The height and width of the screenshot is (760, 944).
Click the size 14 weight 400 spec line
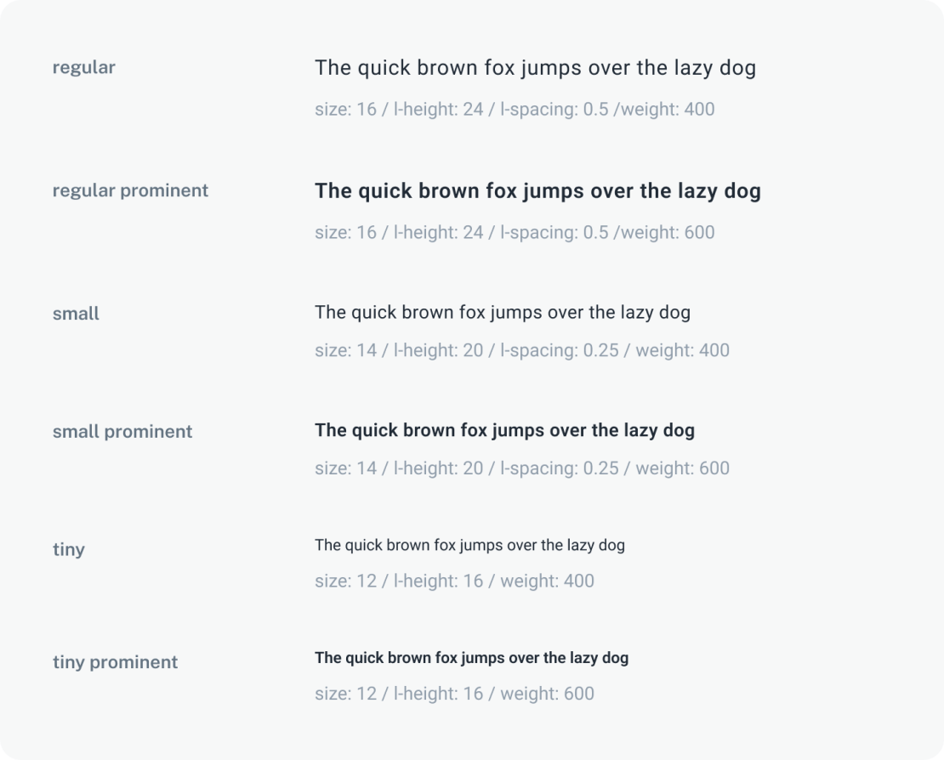point(521,350)
